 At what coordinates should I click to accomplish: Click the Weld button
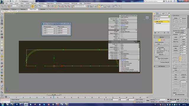pyautogui.click(x=176, y=37)
